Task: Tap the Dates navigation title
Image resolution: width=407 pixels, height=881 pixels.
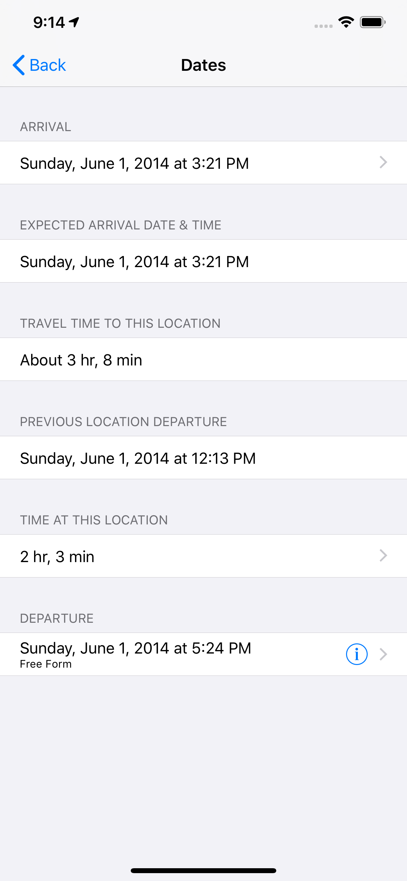Action: click(203, 65)
